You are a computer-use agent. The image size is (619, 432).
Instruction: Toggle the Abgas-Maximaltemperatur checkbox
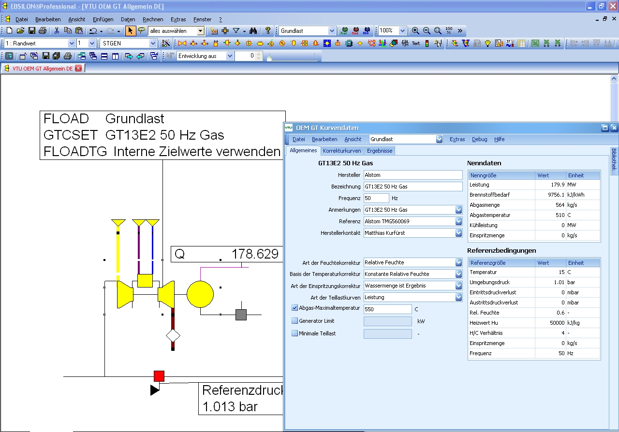[295, 308]
